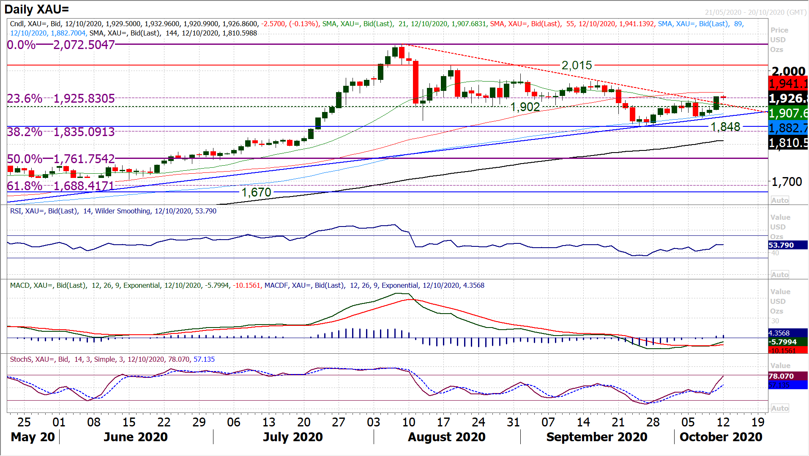
Task: Click the black 1,926 last price tag
Action: [x=788, y=98]
